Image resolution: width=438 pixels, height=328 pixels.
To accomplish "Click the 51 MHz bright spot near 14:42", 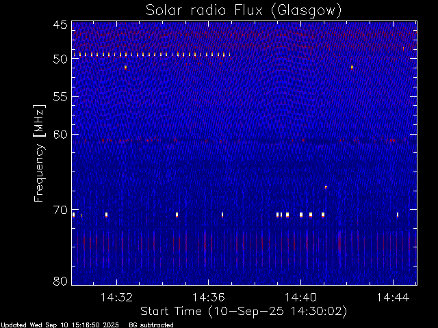I will click(x=352, y=67).
